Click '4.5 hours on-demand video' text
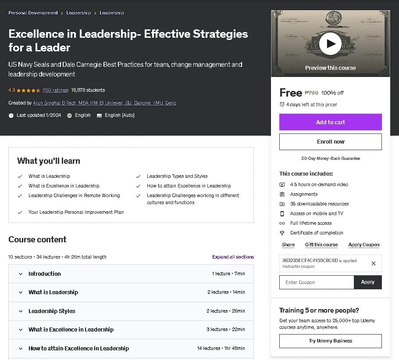Screen dimensions: 399x360 (319, 184)
